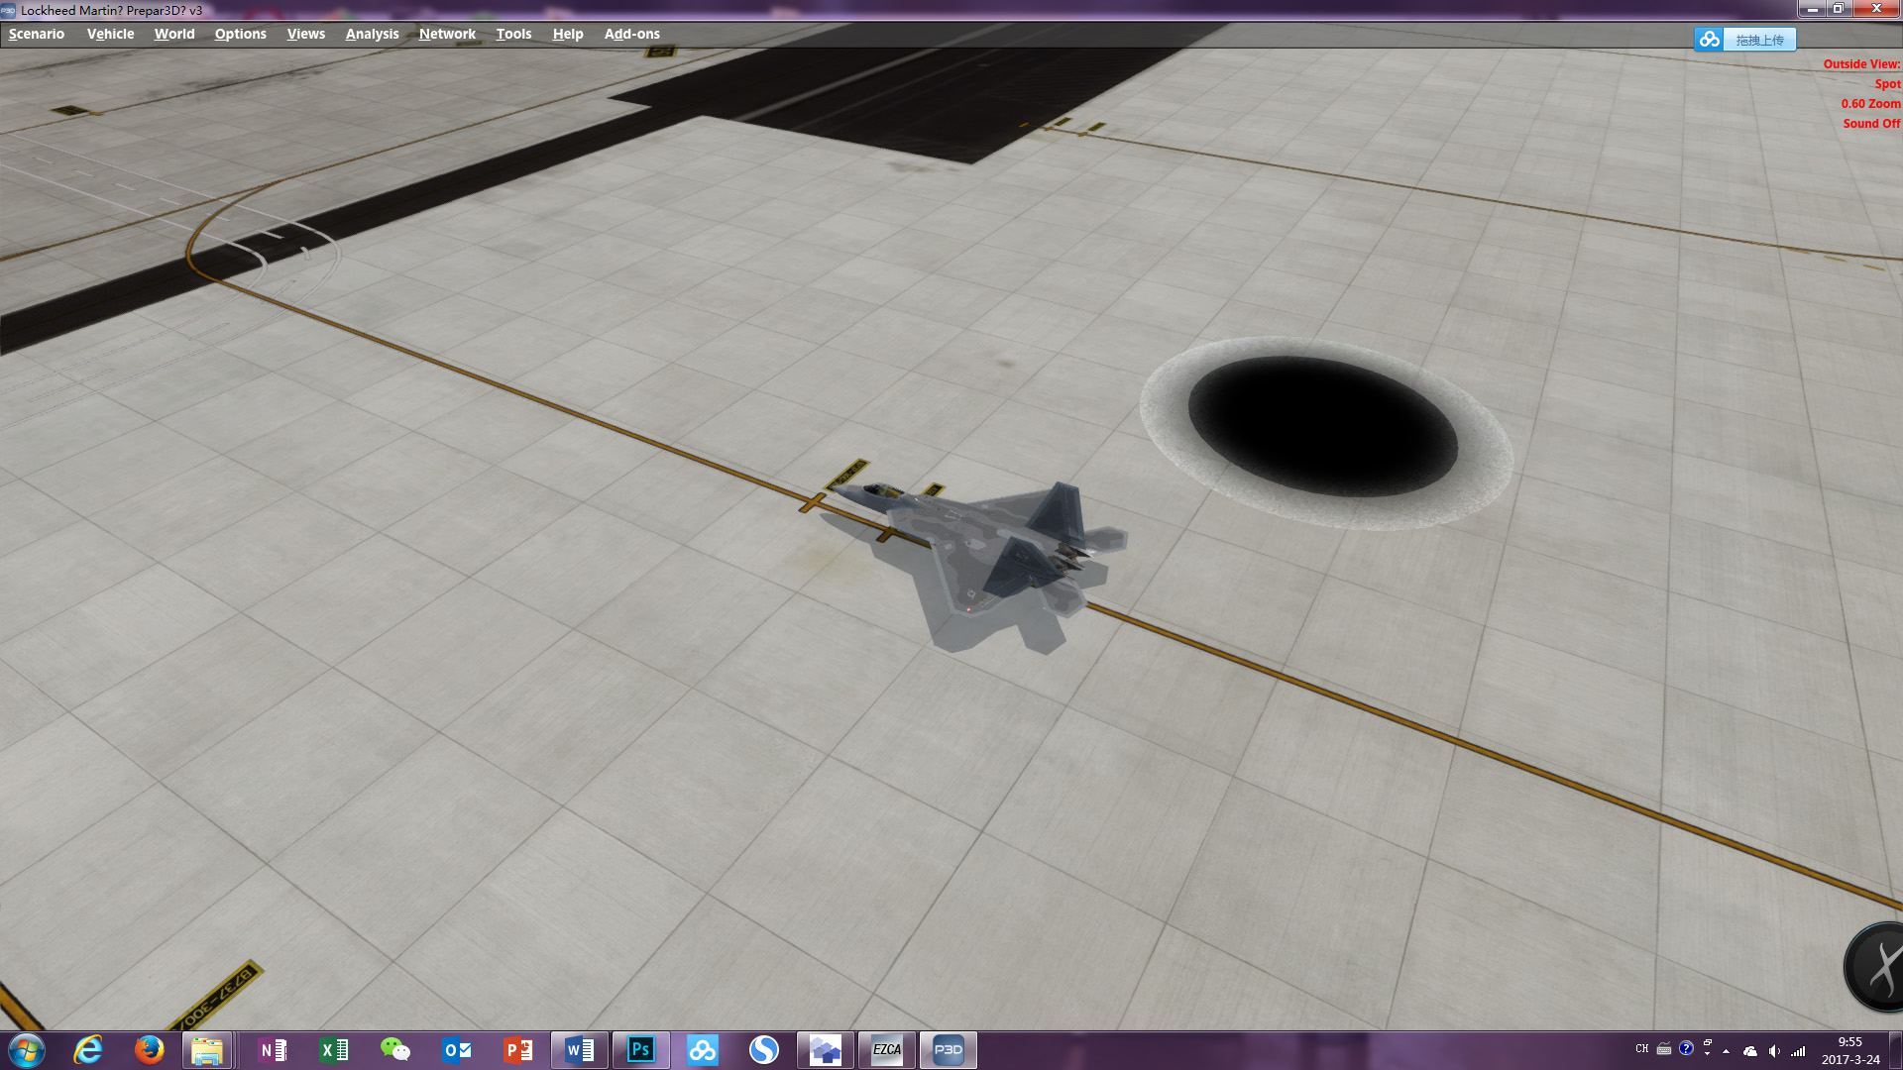
Task: Expand the Views menu
Action: pos(306,34)
